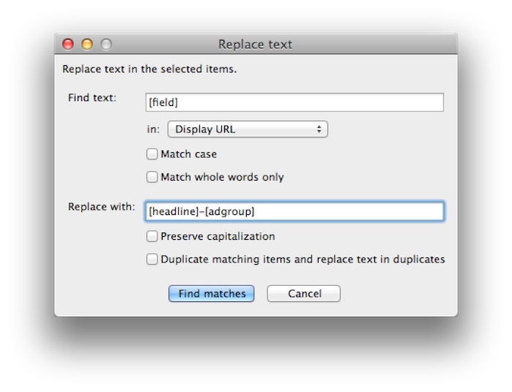Open the Display URL dropdown
This screenshot has width=512, height=392.
[x=248, y=129]
